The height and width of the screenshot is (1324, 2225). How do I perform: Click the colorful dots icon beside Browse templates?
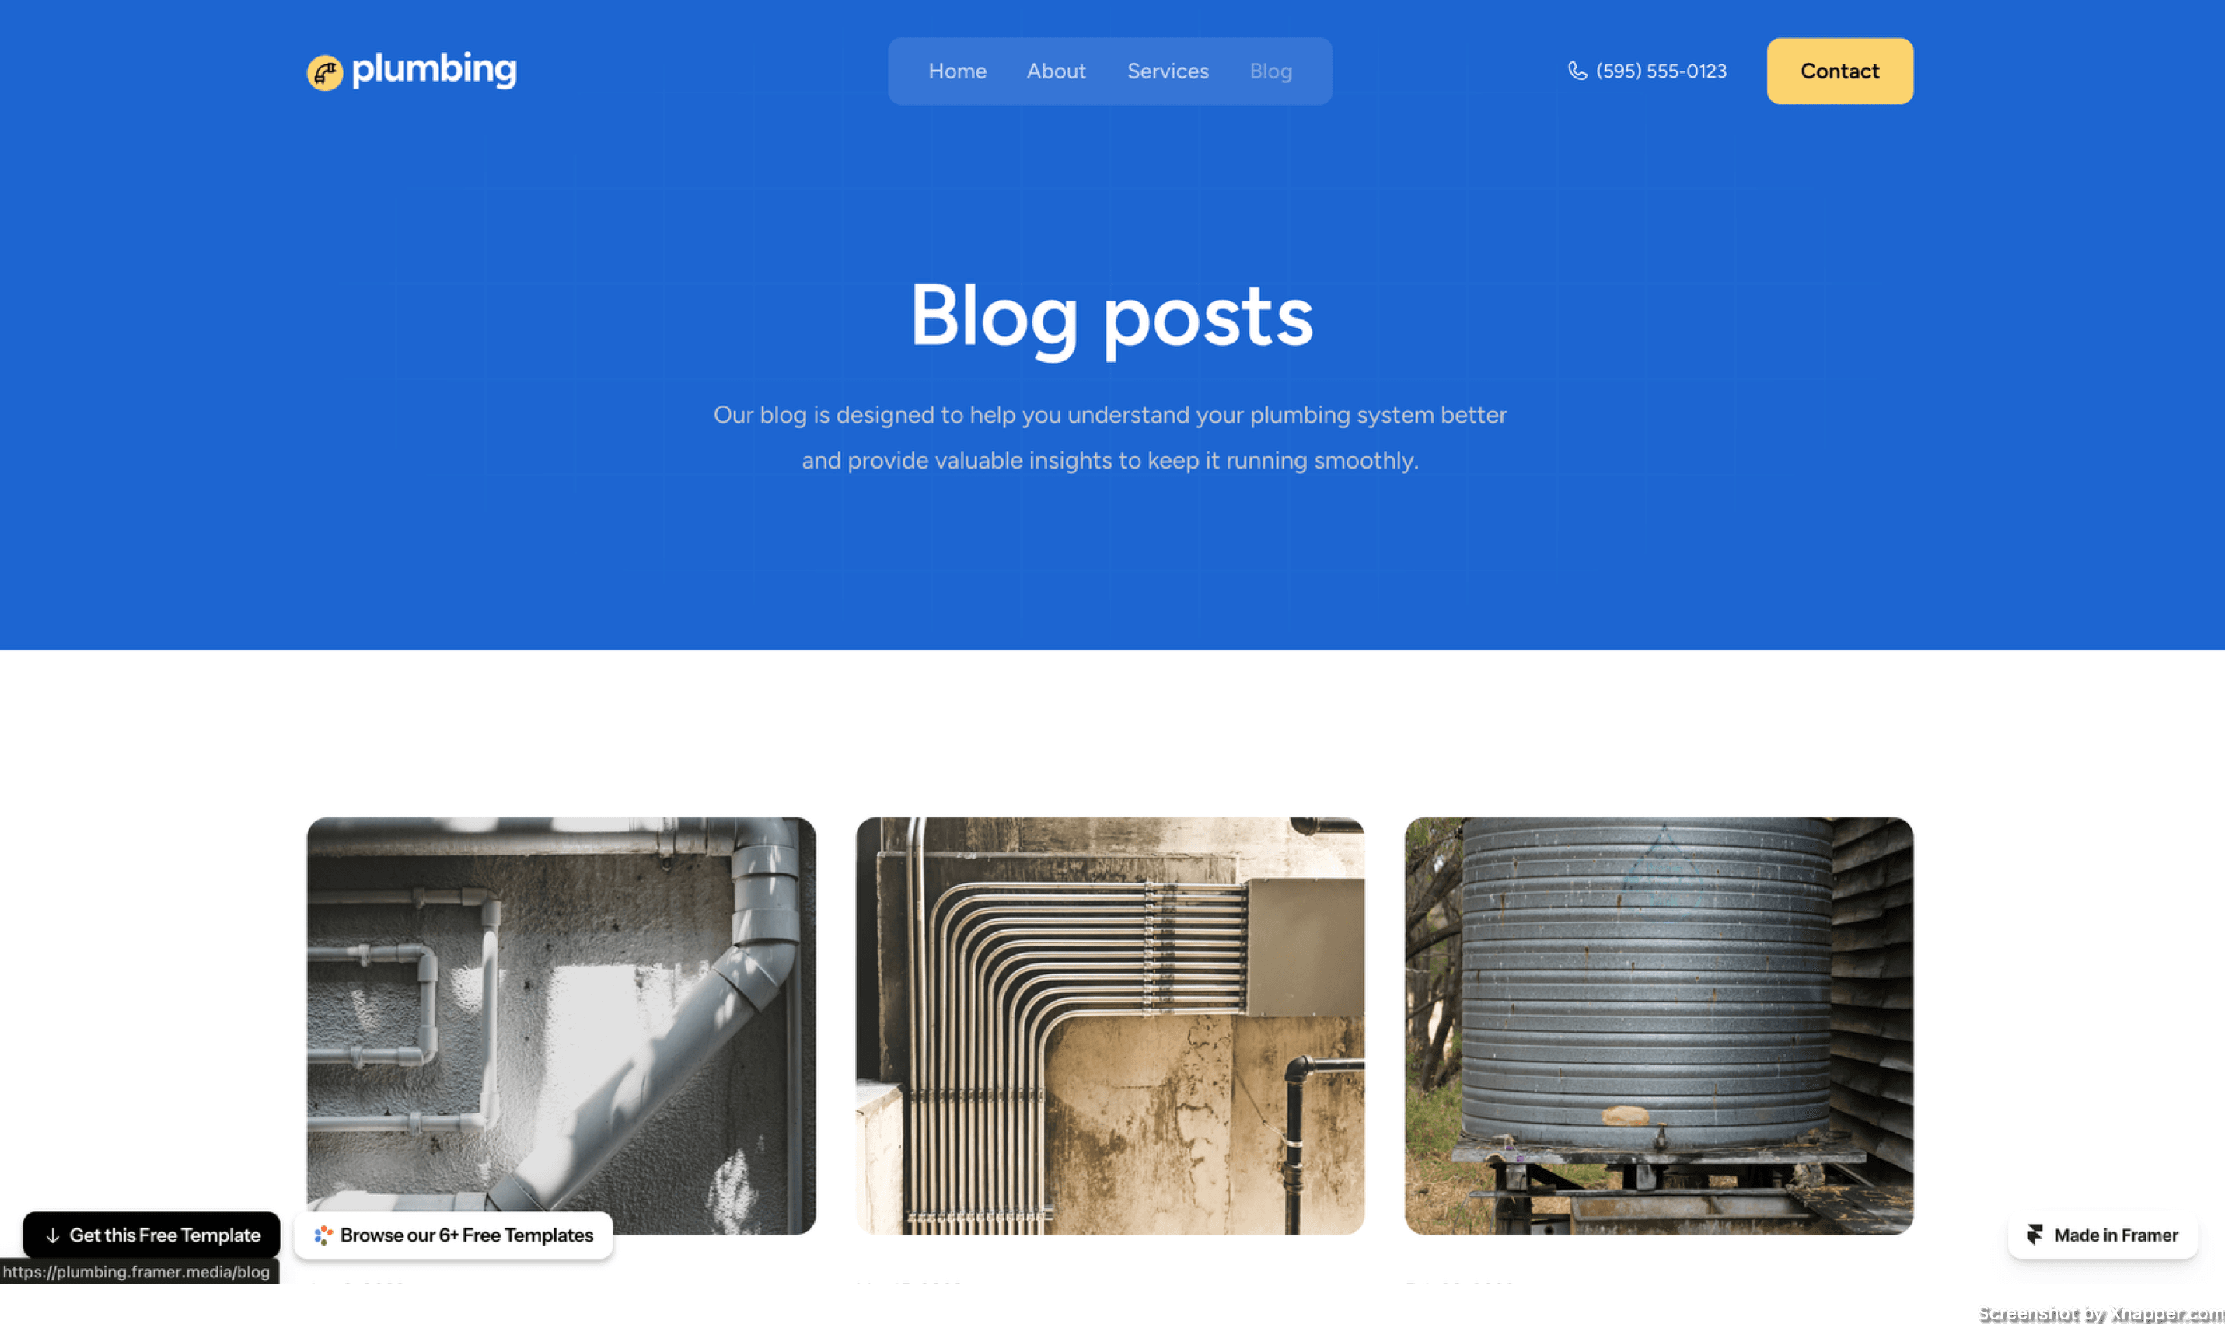click(x=323, y=1235)
